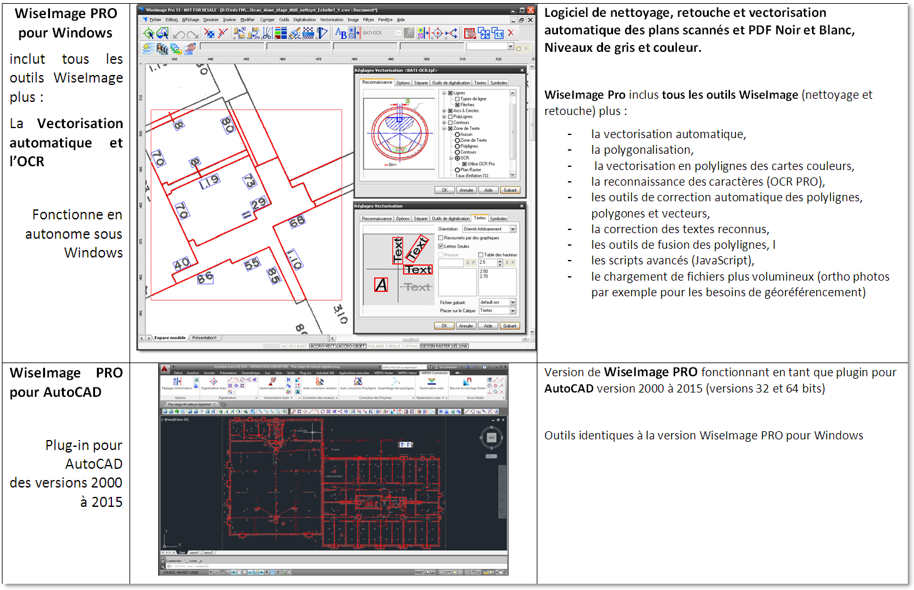Toggle ACCRO-VECT in the status bar
The width and height of the screenshot is (914, 590).
coord(323,346)
